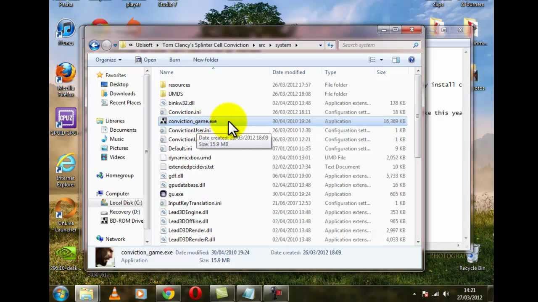
Task: Select extendedpcidevs.txt file
Action: [x=190, y=167]
